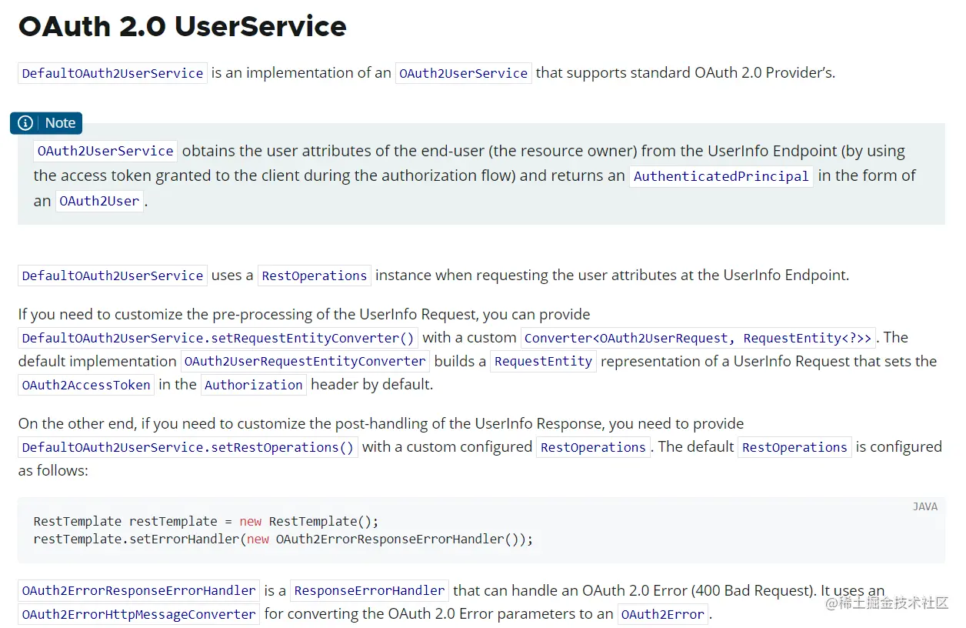Click the OAuth2Error code term at the end
Screen dimensions: 966x628
(x=662, y=615)
